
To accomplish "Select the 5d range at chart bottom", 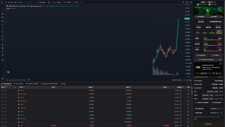I will (x=22, y=80).
